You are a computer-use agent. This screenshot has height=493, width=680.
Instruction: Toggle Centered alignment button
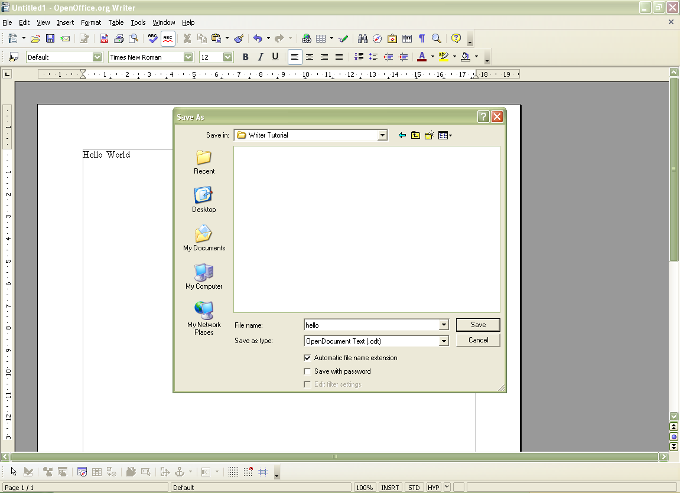point(309,57)
